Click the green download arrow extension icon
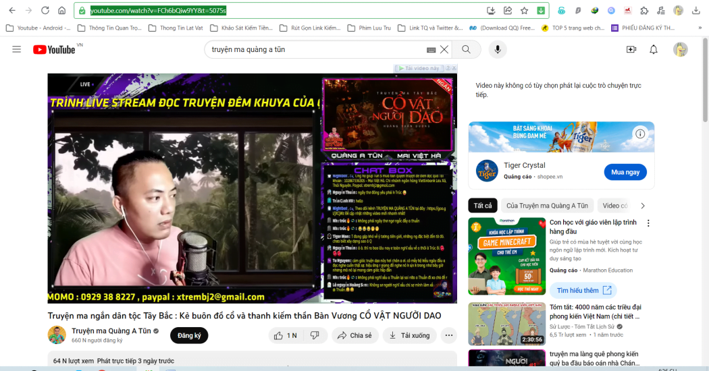 pyautogui.click(x=541, y=10)
